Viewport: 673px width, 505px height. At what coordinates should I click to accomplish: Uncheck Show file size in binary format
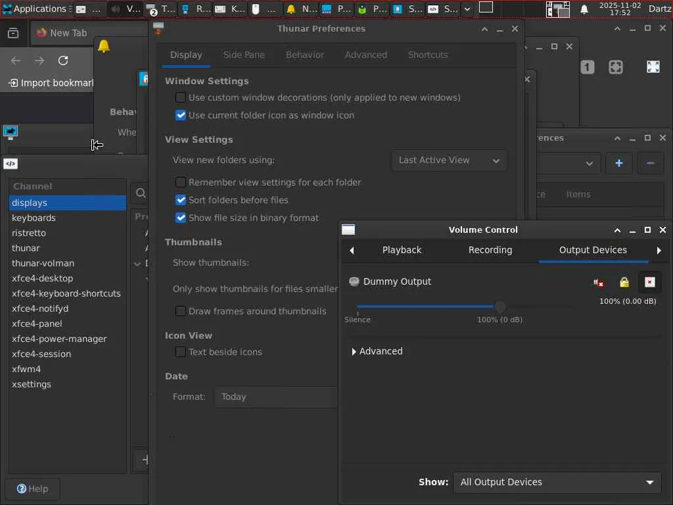(x=181, y=218)
